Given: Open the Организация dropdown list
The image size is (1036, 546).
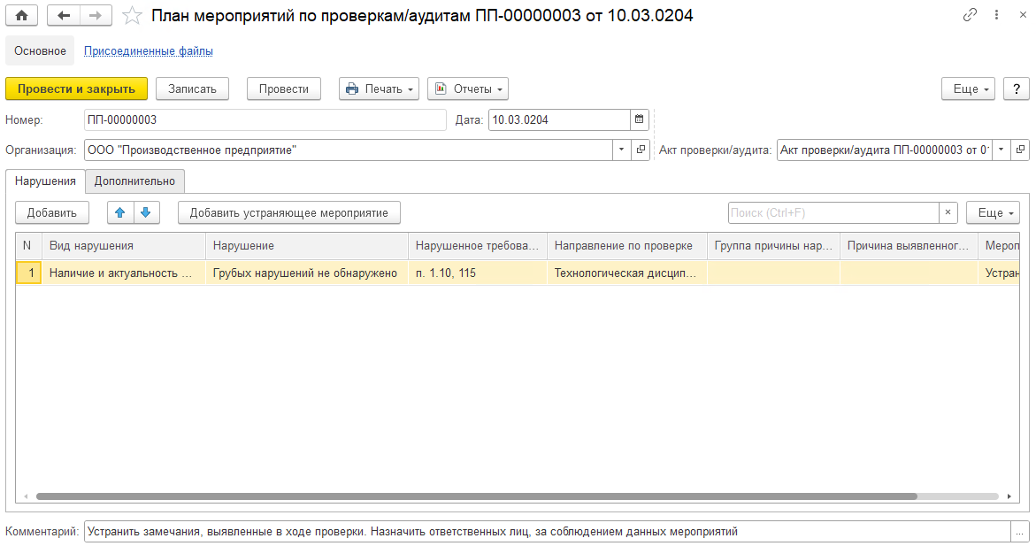Looking at the screenshot, I should click(621, 150).
